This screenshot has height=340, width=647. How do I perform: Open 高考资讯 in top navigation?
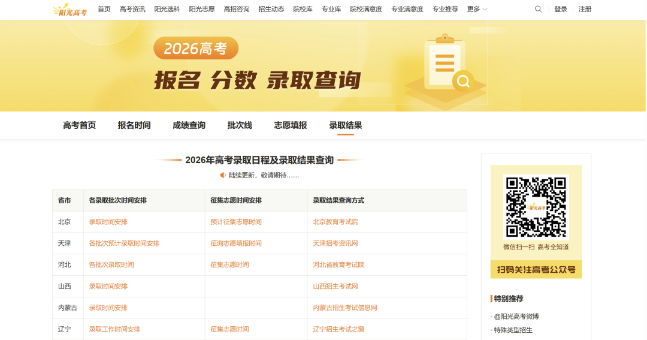[132, 9]
